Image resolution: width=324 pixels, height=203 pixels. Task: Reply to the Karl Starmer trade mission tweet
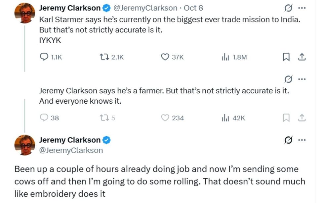tap(44, 57)
